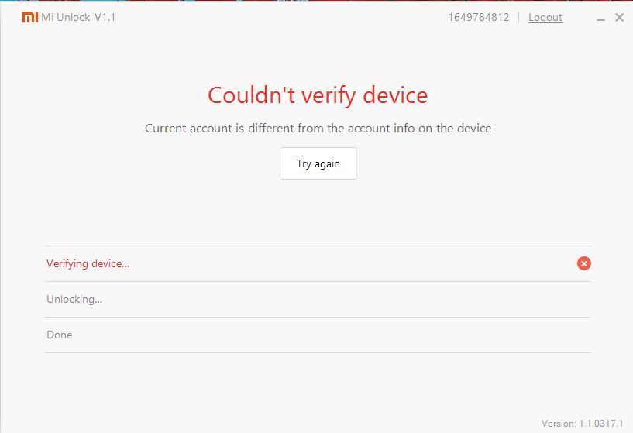The image size is (633, 433).
Task: Select the "Verifying device..." step label
Action: [88, 263]
